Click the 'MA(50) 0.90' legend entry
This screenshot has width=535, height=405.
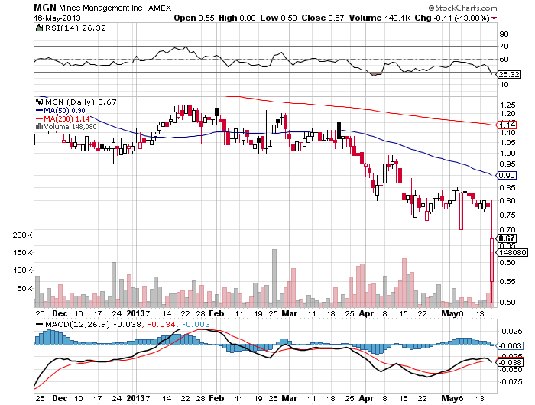pyautogui.click(x=60, y=111)
